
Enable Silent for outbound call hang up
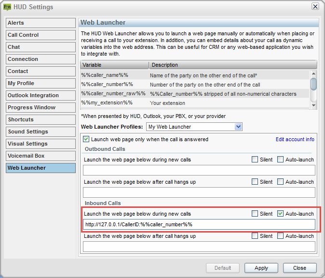[x=255, y=182]
